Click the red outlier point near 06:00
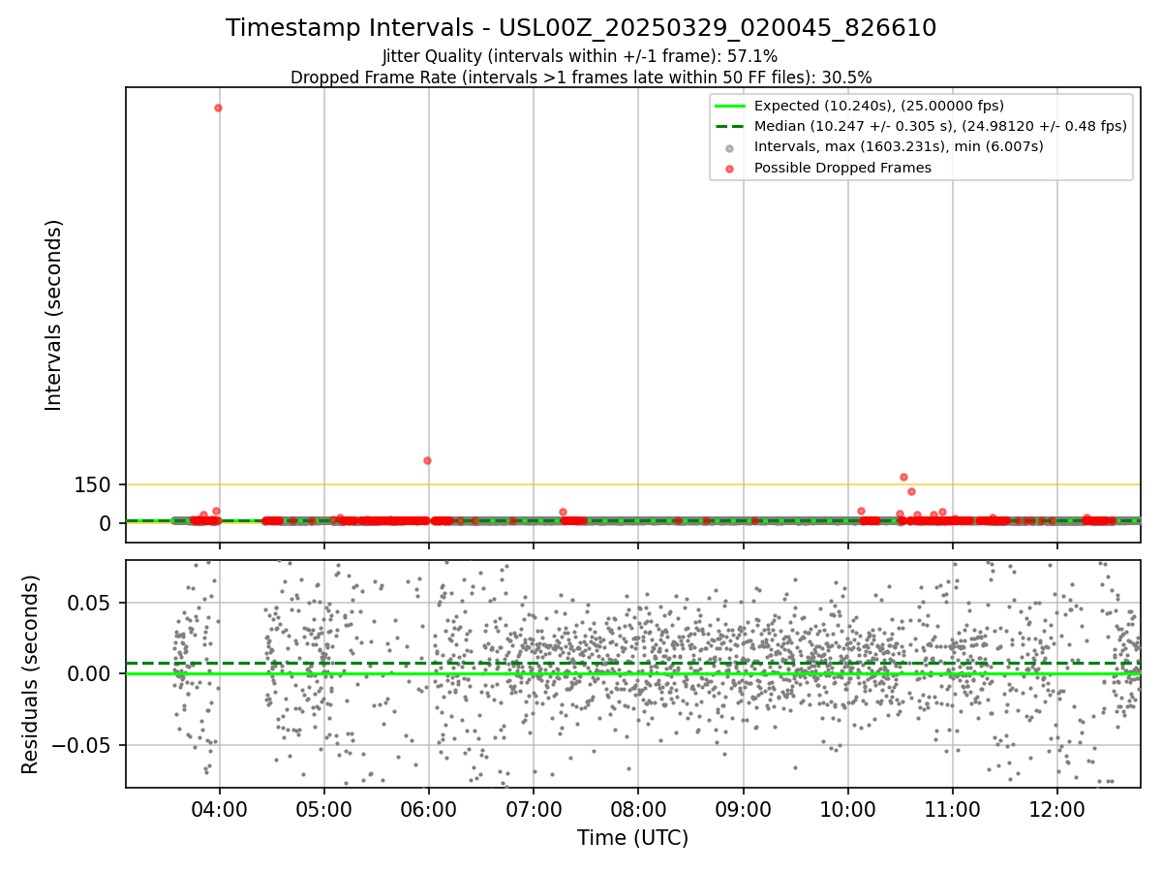This screenshot has width=1162, height=872. click(427, 460)
